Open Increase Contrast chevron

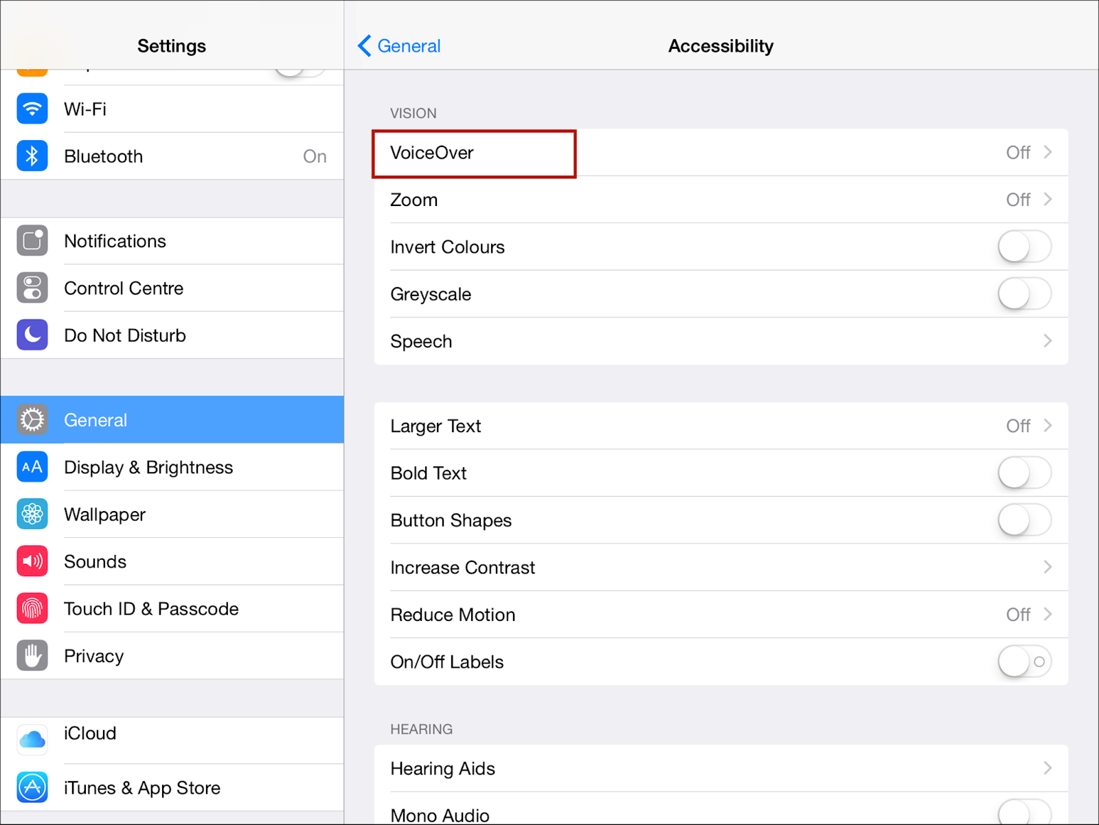pos(1047,567)
